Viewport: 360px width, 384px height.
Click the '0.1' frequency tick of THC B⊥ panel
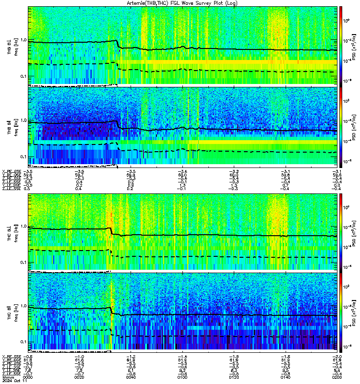point(24,263)
